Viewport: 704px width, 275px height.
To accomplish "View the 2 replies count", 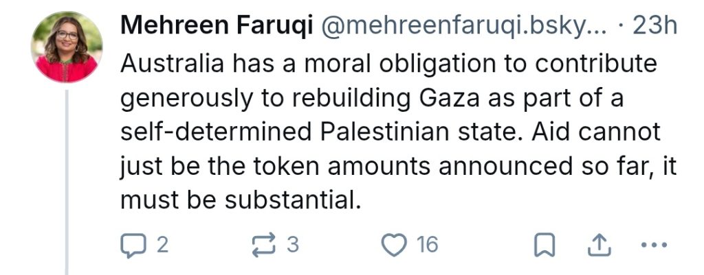I will click(162, 245).
